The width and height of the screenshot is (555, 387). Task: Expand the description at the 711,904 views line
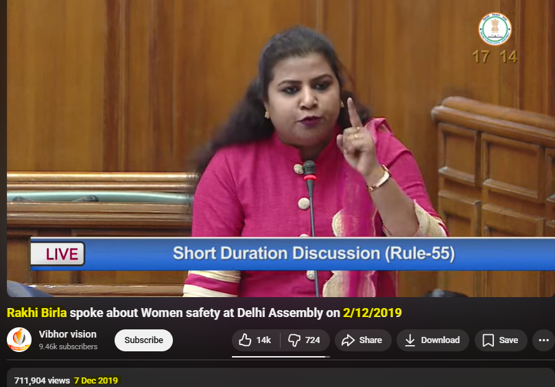click(x=43, y=380)
